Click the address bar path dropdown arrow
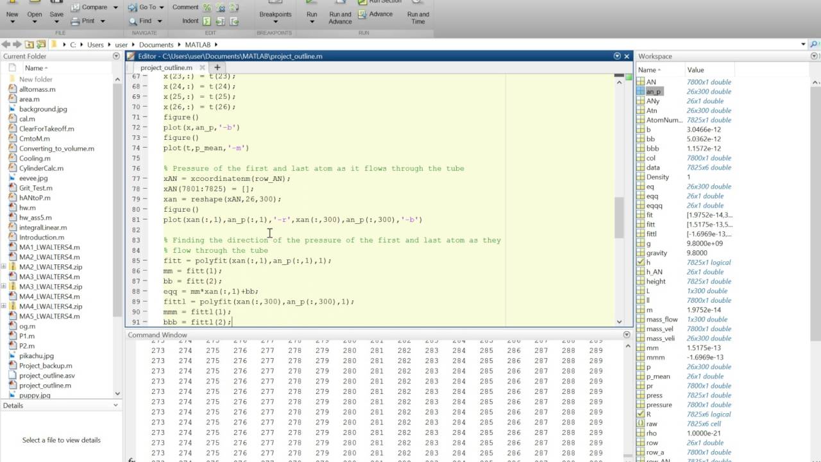 pos(803,45)
